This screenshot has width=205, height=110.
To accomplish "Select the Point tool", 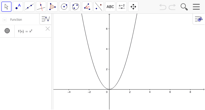I will (18, 7).
